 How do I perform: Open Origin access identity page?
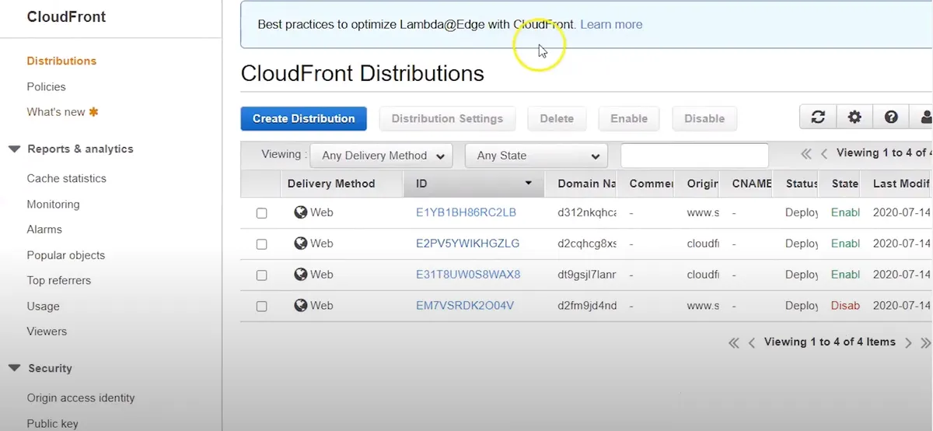coord(81,398)
